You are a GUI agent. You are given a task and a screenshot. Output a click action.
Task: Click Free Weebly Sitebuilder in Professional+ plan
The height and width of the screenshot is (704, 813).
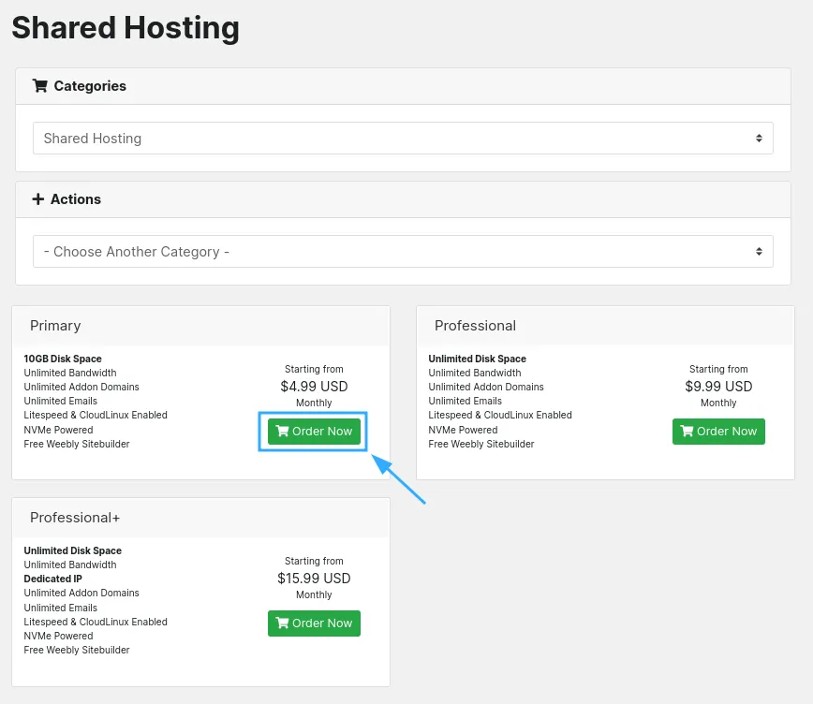(x=77, y=650)
